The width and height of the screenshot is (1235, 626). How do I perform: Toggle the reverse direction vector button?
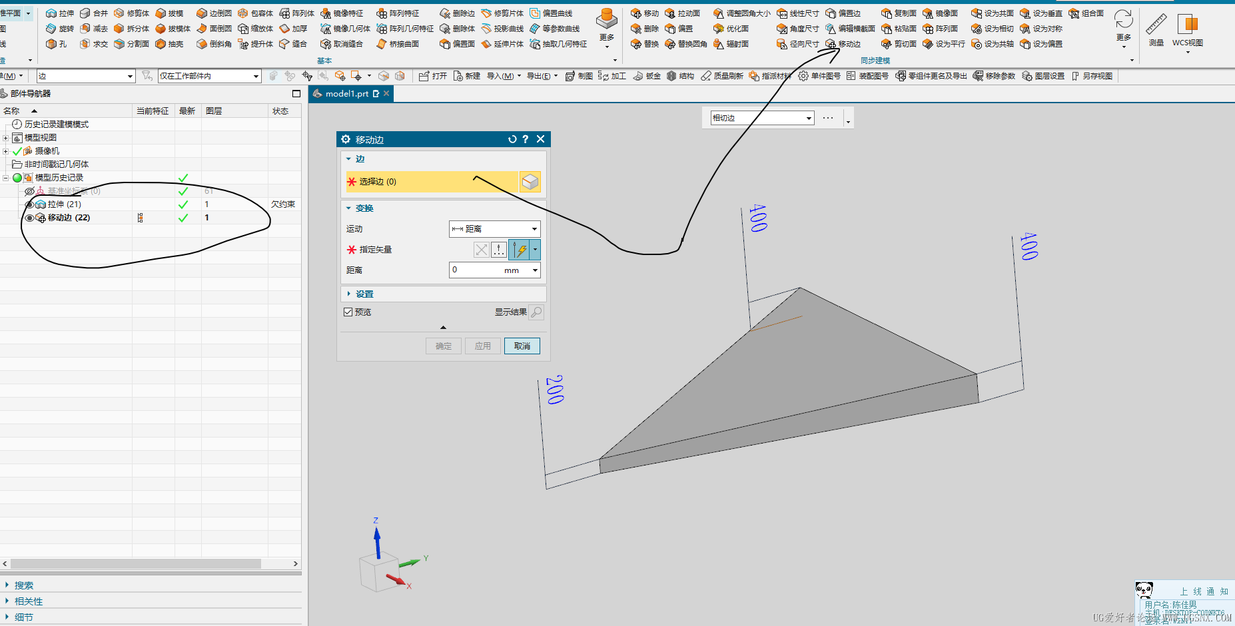tap(481, 250)
